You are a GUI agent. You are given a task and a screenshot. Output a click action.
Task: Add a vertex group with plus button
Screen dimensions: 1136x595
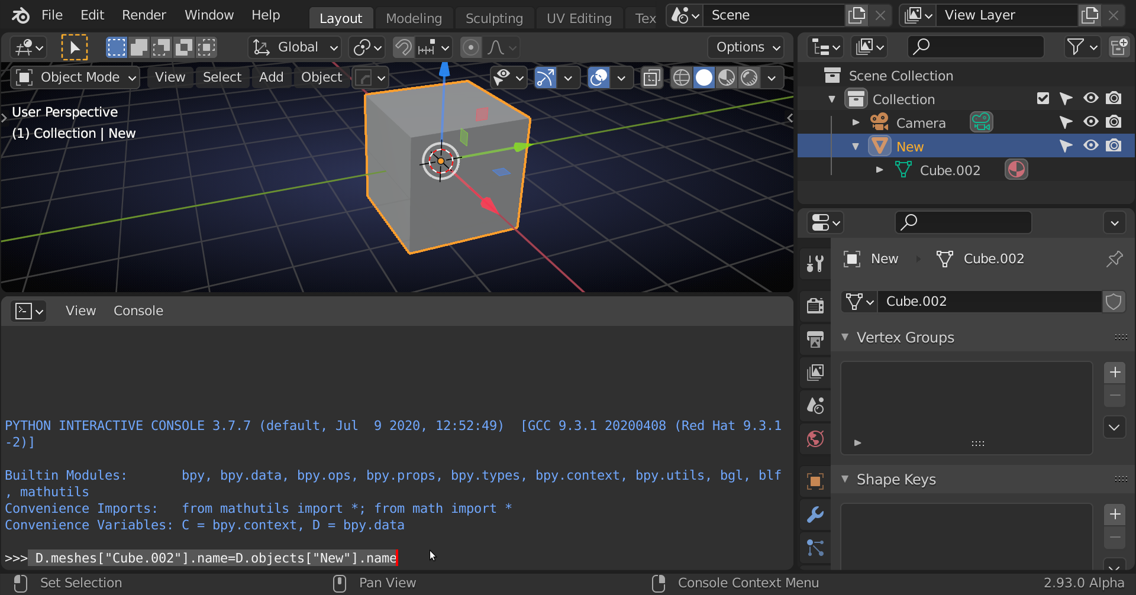pos(1116,372)
